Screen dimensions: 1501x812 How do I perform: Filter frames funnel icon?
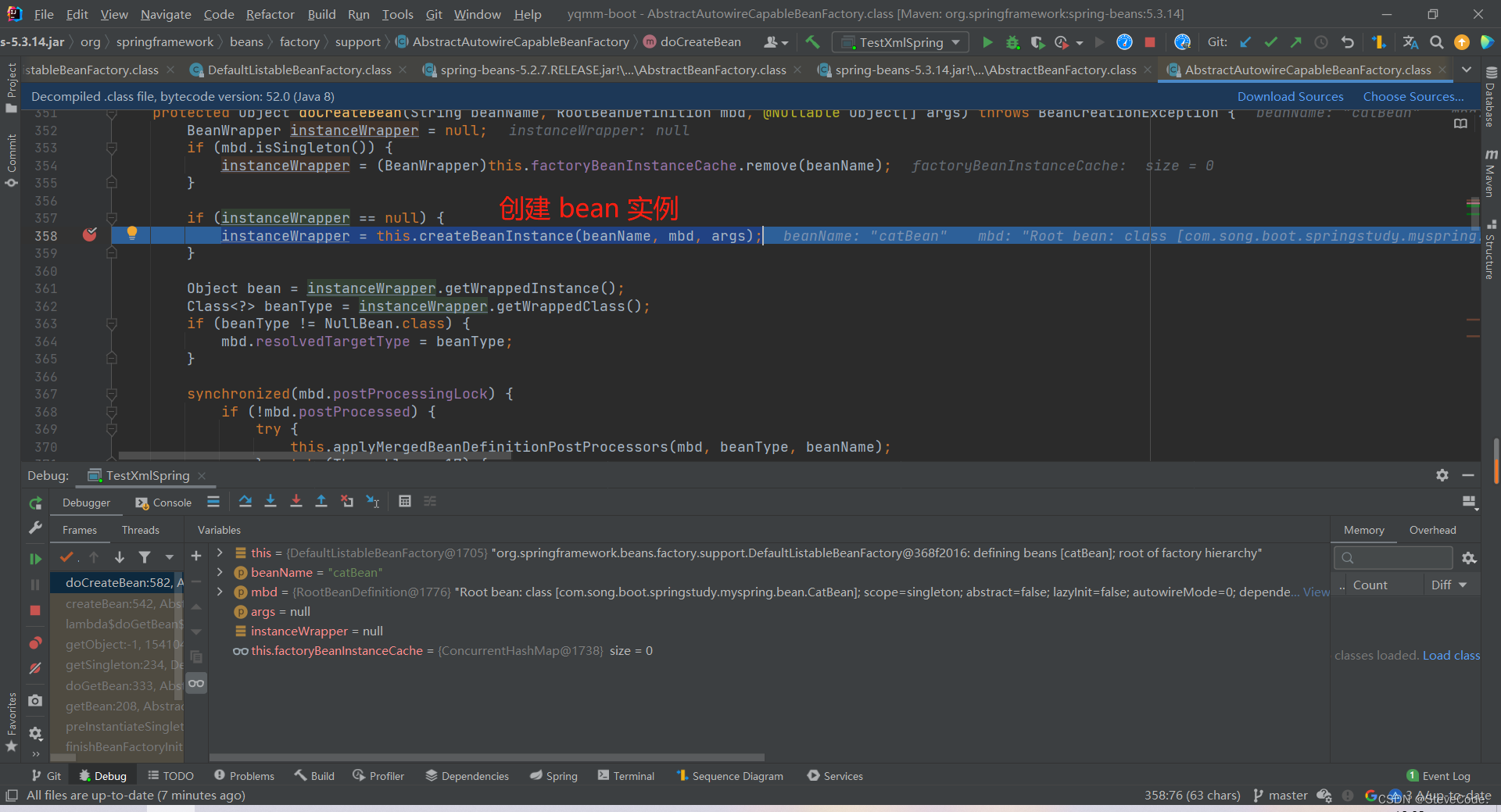point(145,557)
